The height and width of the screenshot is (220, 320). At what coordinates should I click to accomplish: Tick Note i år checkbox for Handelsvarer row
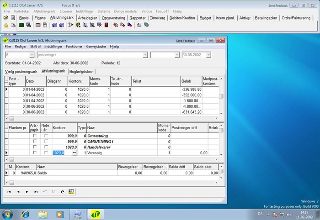coord(46,147)
